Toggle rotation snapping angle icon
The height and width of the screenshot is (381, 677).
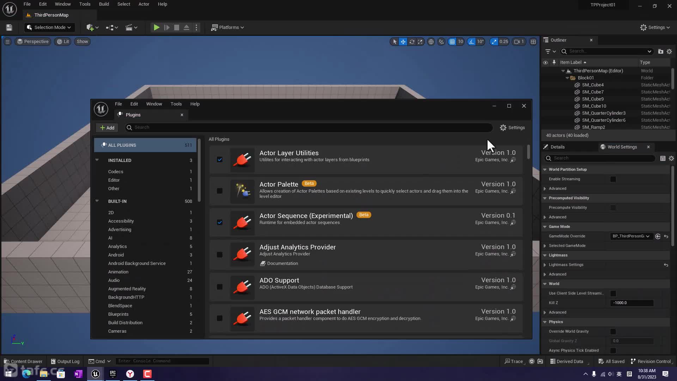pos(471,42)
